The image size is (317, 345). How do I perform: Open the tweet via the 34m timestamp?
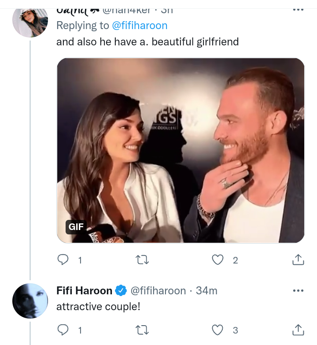coord(206,291)
